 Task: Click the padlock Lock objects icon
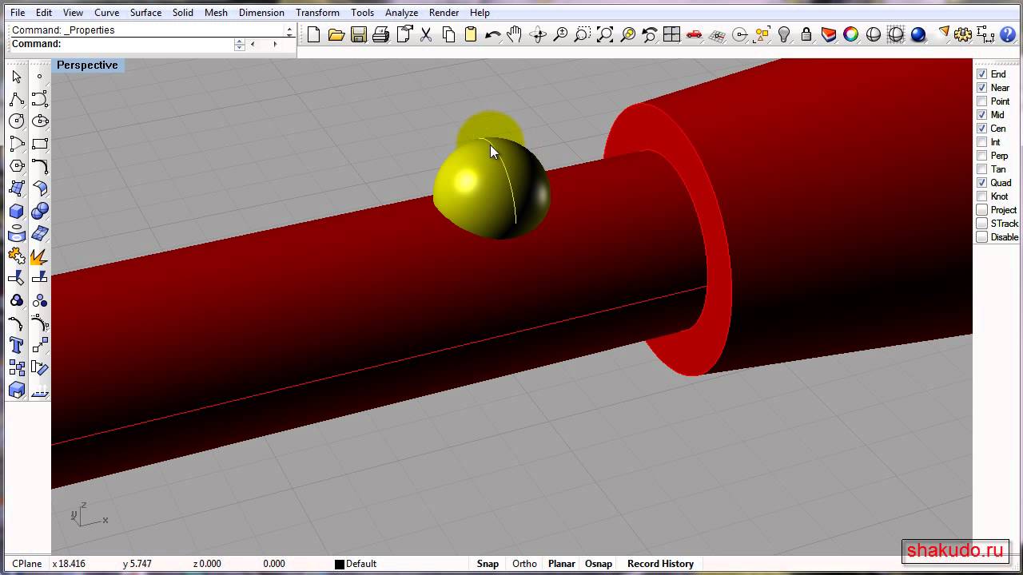806,34
